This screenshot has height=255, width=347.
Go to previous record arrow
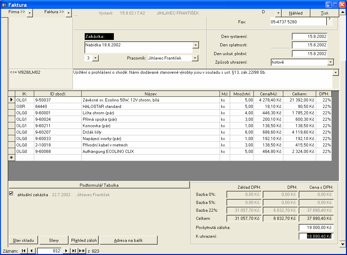(x=32, y=251)
